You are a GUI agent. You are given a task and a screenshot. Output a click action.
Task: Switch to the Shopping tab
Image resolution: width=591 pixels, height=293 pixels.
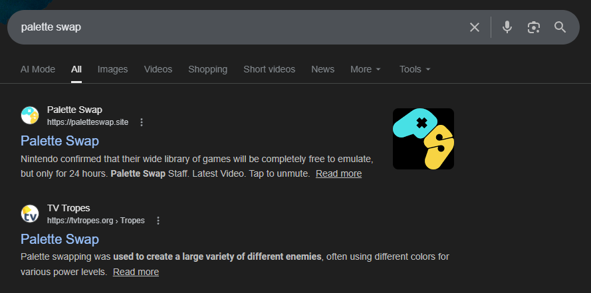[207, 69]
